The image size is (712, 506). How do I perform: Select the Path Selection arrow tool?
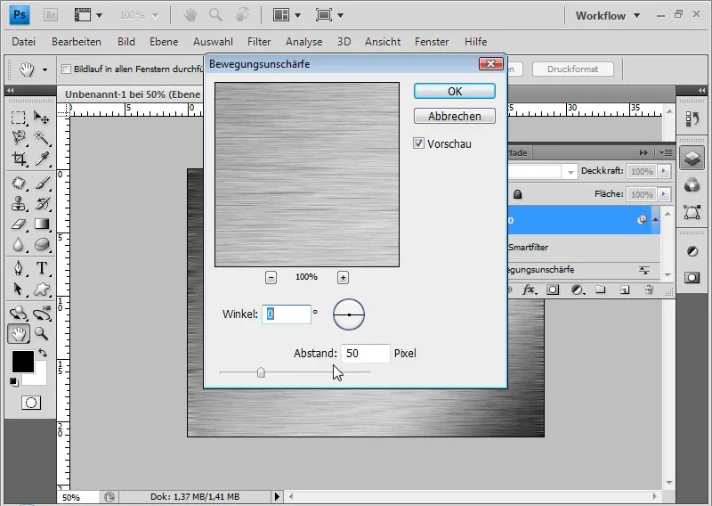[x=18, y=289]
